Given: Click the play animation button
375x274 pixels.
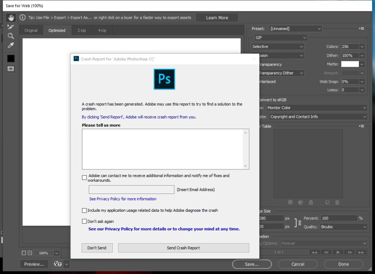Looking at the screenshot, I should click(338, 252).
